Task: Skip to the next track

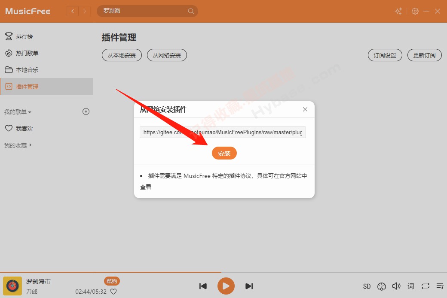Action: tap(249, 286)
